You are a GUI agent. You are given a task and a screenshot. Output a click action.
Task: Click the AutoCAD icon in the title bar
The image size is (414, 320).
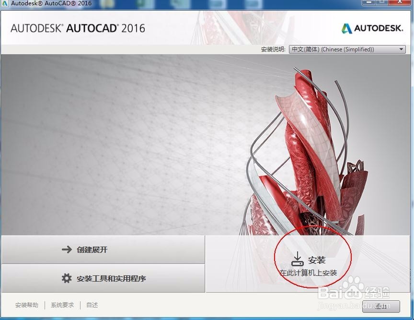tap(5, 4)
